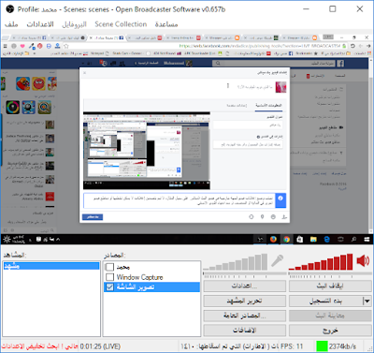Click the Firefox icon in captured taskbar
The width and height of the screenshot is (374, 353).
(273, 240)
